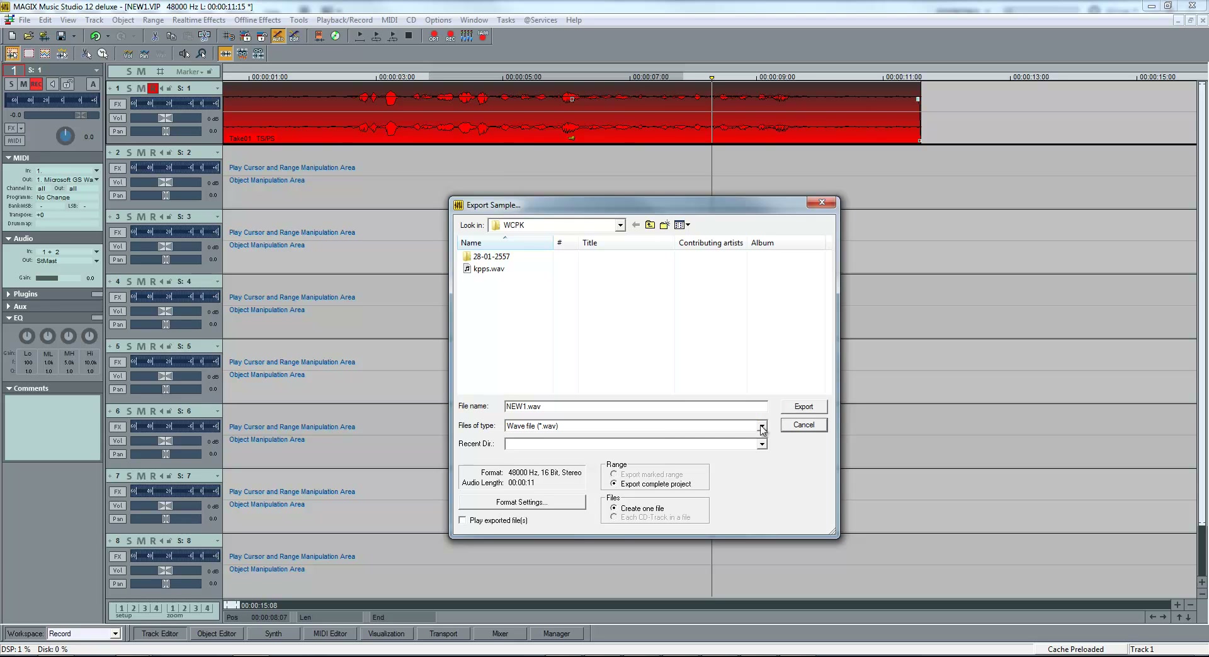
Task: Create new folder icon in Export dialog
Action: tap(664, 225)
